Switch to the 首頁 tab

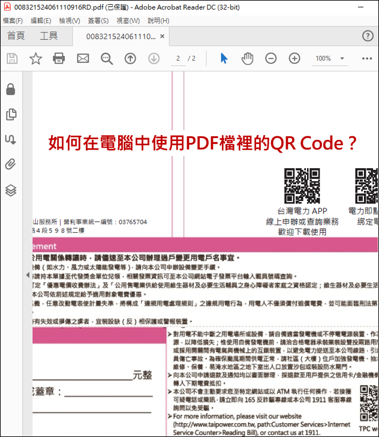[x=16, y=35]
